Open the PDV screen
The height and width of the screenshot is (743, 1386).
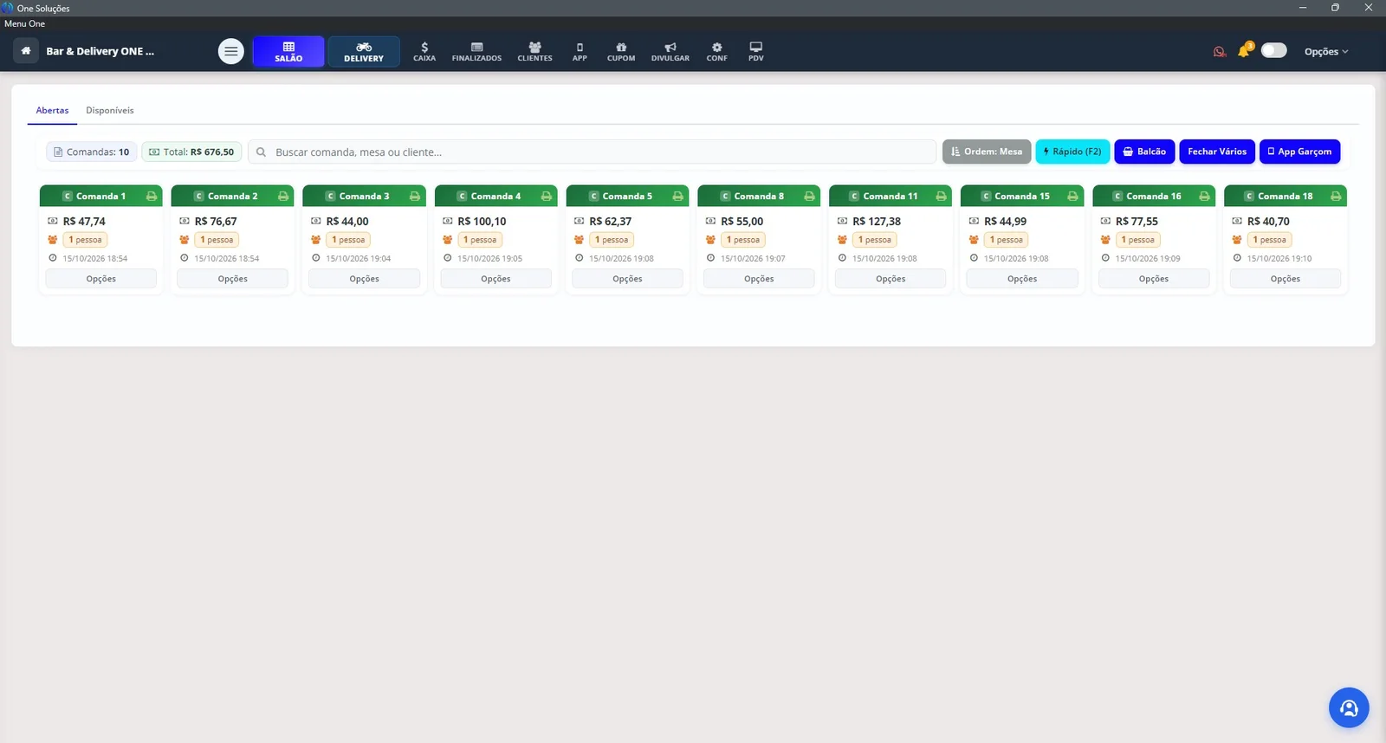(x=756, y=52)
